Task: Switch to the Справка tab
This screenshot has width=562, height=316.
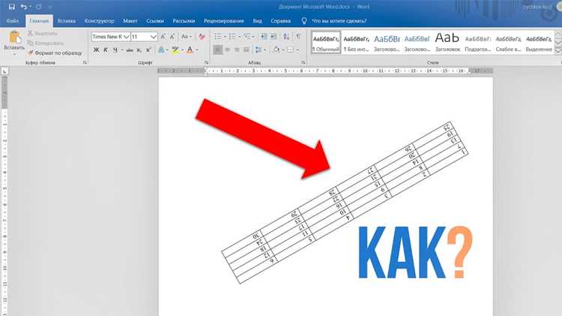Action: (x=280, y=21)
